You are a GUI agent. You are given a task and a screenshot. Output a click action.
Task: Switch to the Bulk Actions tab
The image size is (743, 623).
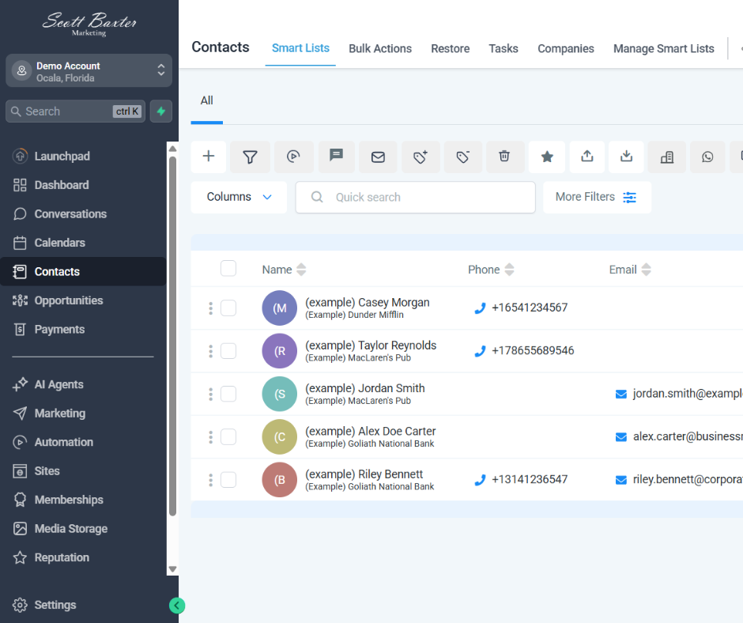380,48
